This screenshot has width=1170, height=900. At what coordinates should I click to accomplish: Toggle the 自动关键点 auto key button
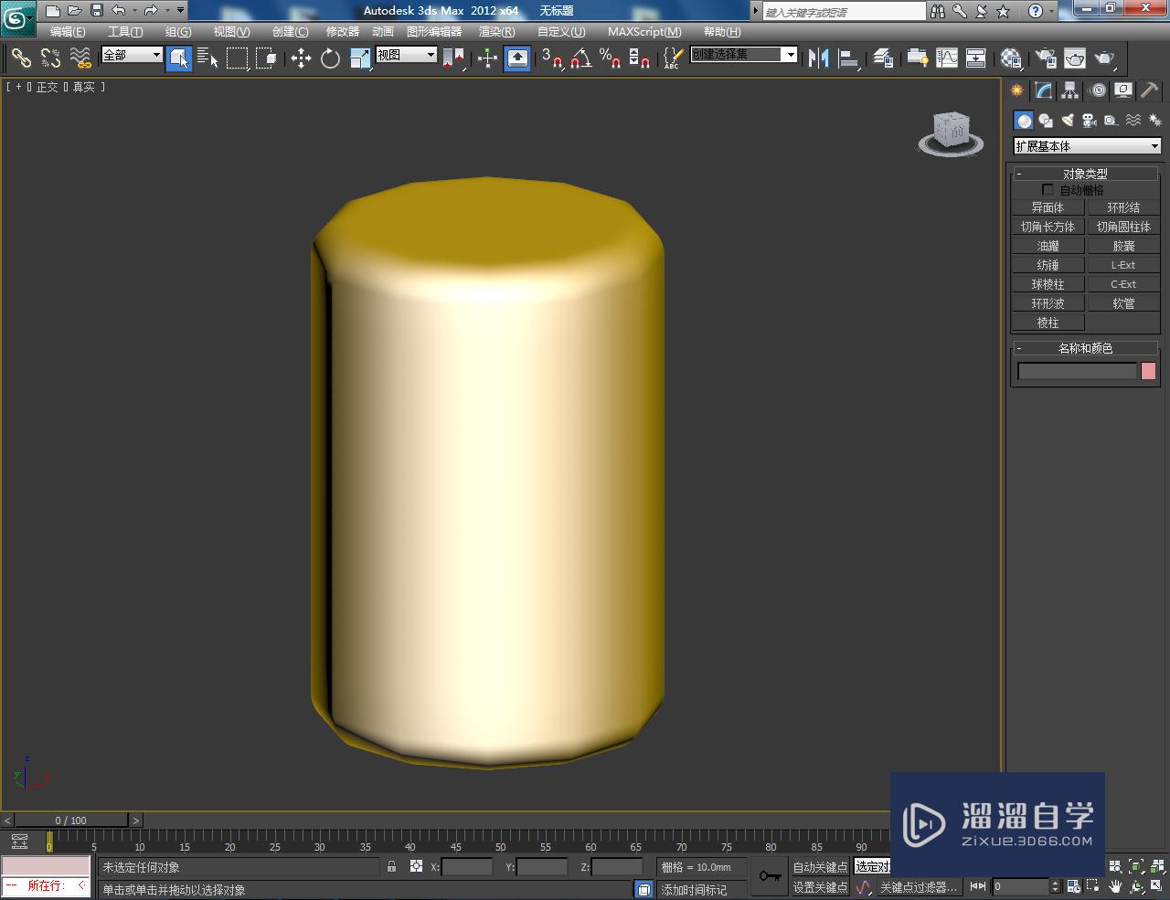820,867
